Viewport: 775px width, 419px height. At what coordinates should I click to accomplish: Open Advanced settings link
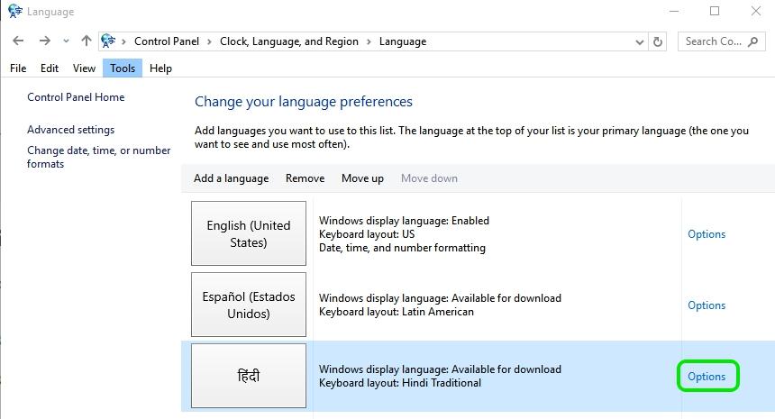pos(70,130)
